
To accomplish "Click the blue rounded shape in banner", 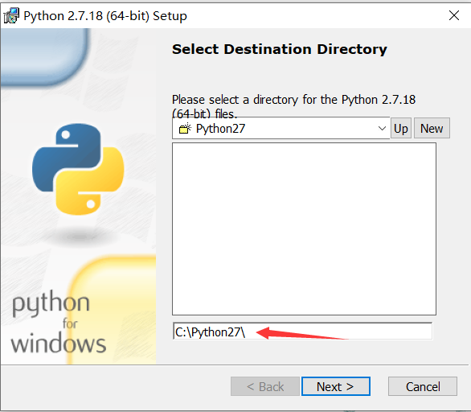I will [45, 57].
